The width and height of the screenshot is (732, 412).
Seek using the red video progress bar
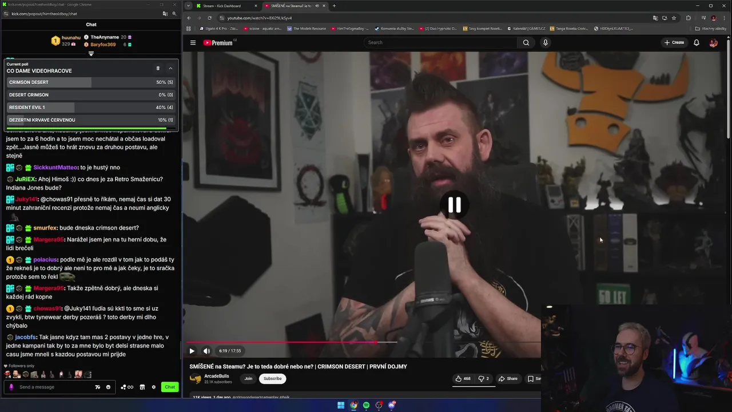click(281, 342)
